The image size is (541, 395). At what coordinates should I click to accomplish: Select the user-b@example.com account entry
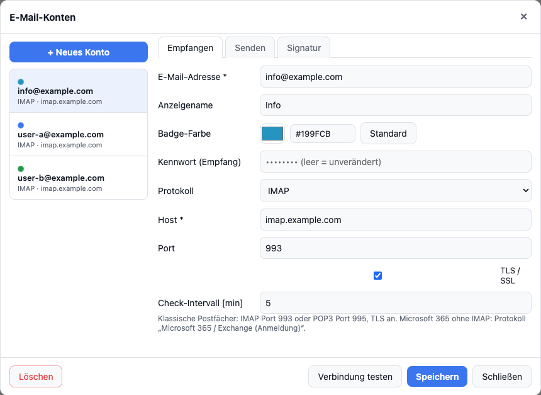pyautogui.click(x=79, y=178)
